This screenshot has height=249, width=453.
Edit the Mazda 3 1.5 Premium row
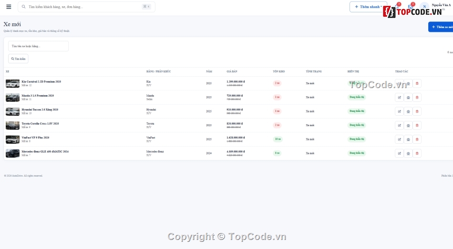(399, 98)
